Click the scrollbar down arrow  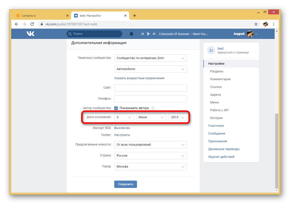[x=276, y=191]
